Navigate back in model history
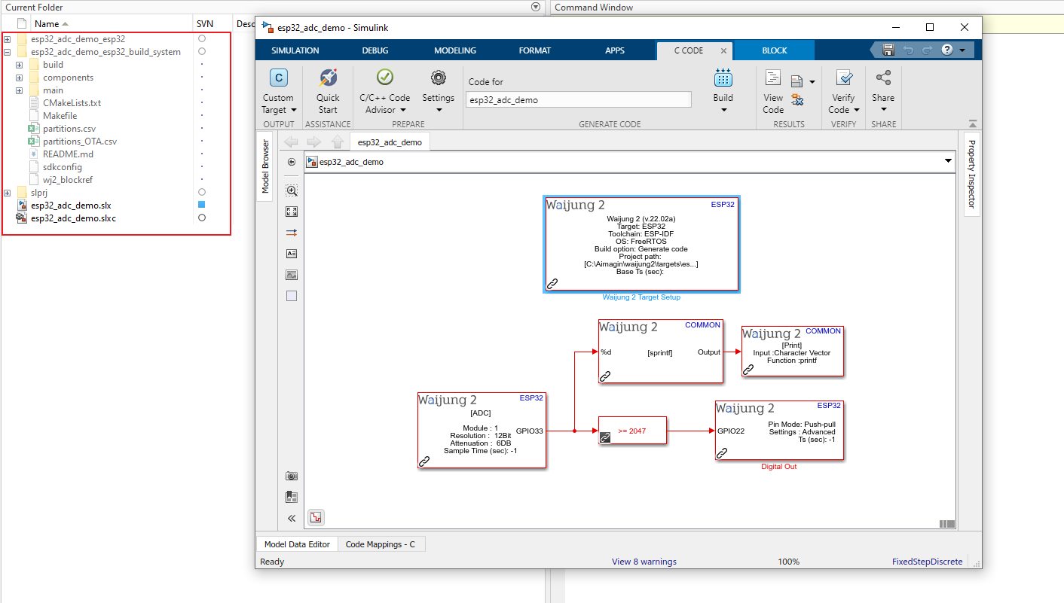 coord(291,142)
